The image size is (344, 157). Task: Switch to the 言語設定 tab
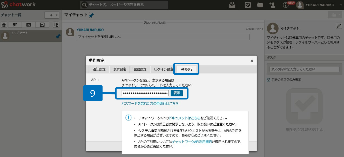click(140, 69)
